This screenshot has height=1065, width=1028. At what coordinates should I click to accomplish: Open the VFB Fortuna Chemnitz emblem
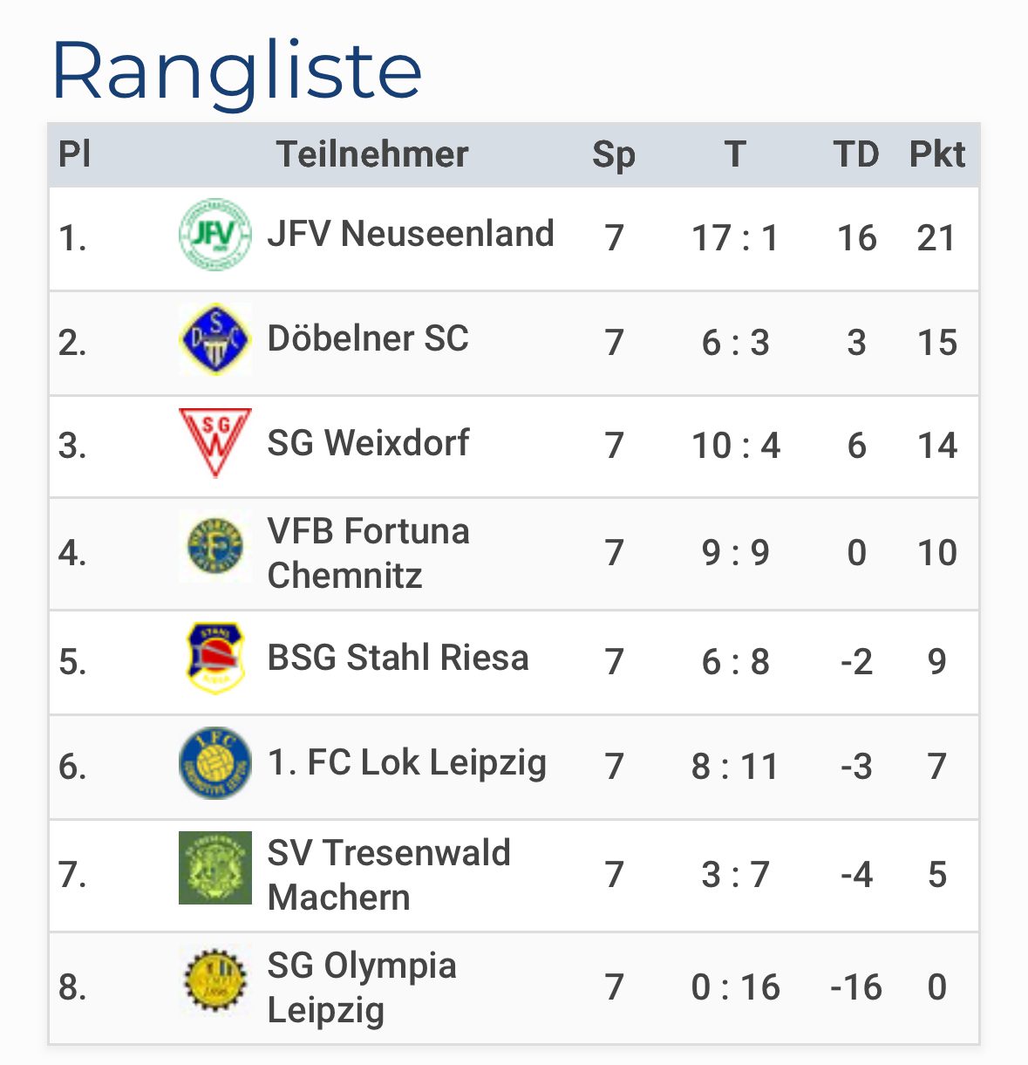pos(215,547)
